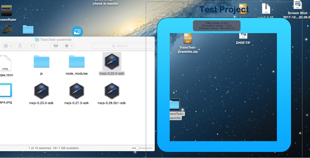
Task: Open Finder view options dropdown
Action: tap(7, 46)
